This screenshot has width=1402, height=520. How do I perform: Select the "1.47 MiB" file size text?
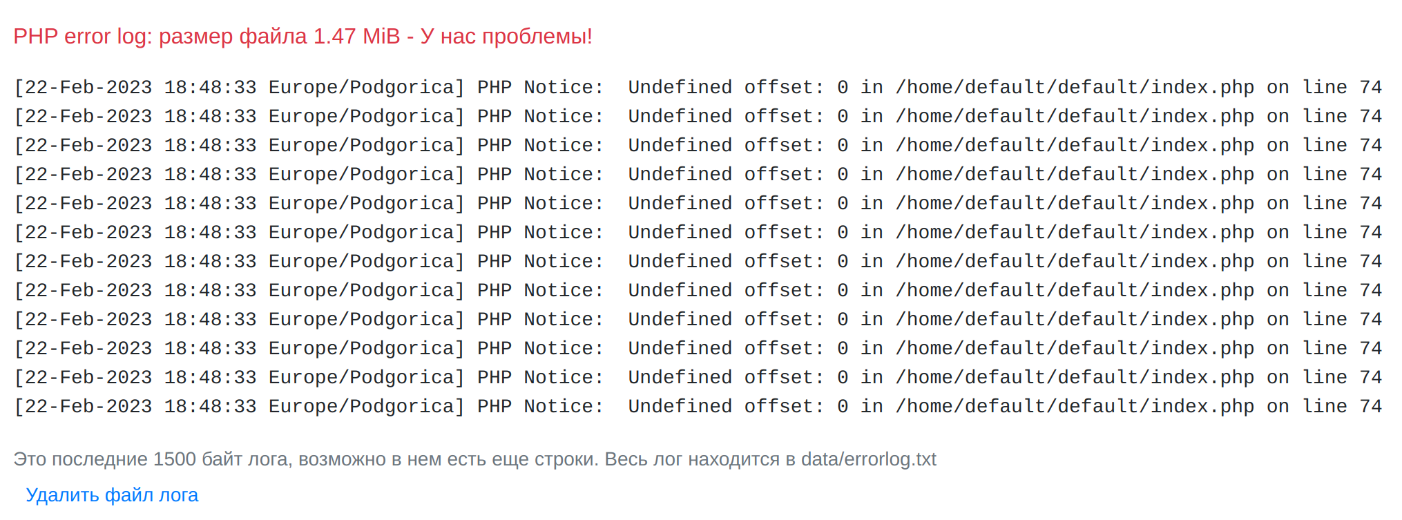(x=356, y=37)
